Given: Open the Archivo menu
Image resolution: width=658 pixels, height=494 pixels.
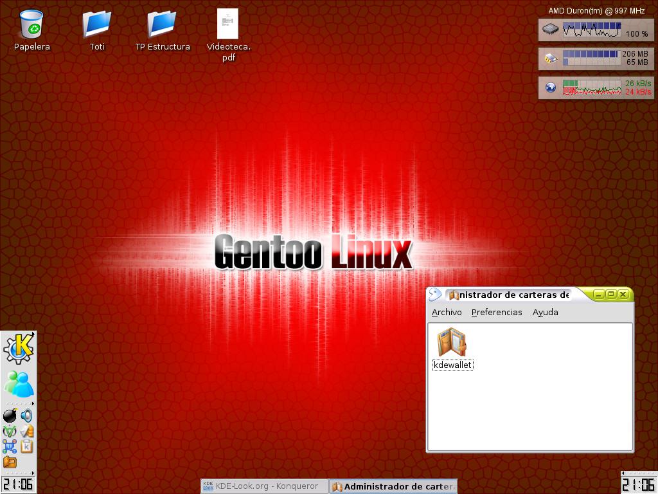Looking at the screenshot, I should [447, 312].
